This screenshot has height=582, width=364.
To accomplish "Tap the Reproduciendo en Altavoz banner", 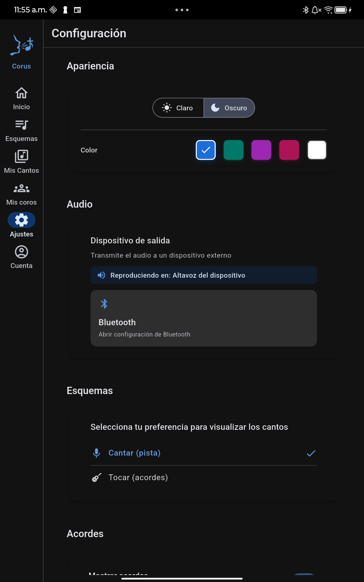I will tap(204, 275).
